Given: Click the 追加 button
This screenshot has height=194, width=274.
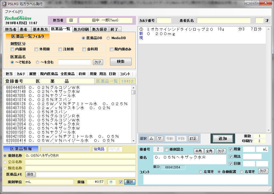Looking at the screenshot, I should coord(223,139).
